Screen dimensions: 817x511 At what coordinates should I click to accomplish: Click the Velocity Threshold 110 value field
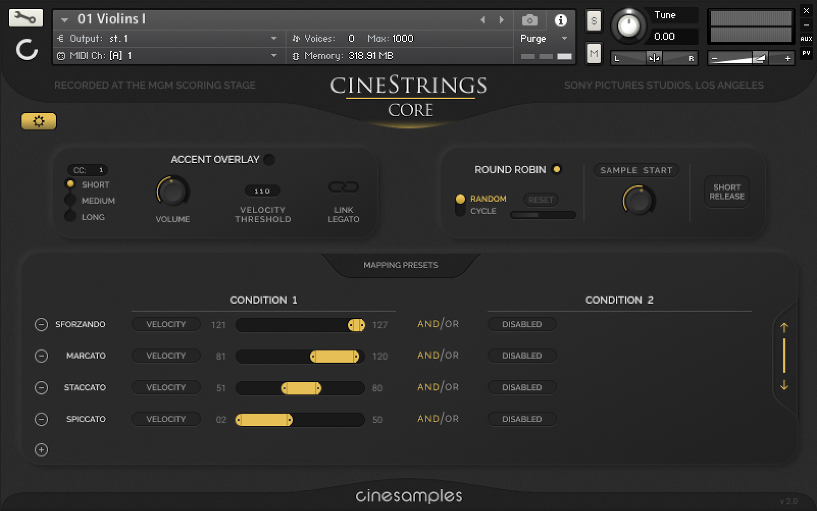click(x=262, y=191)
